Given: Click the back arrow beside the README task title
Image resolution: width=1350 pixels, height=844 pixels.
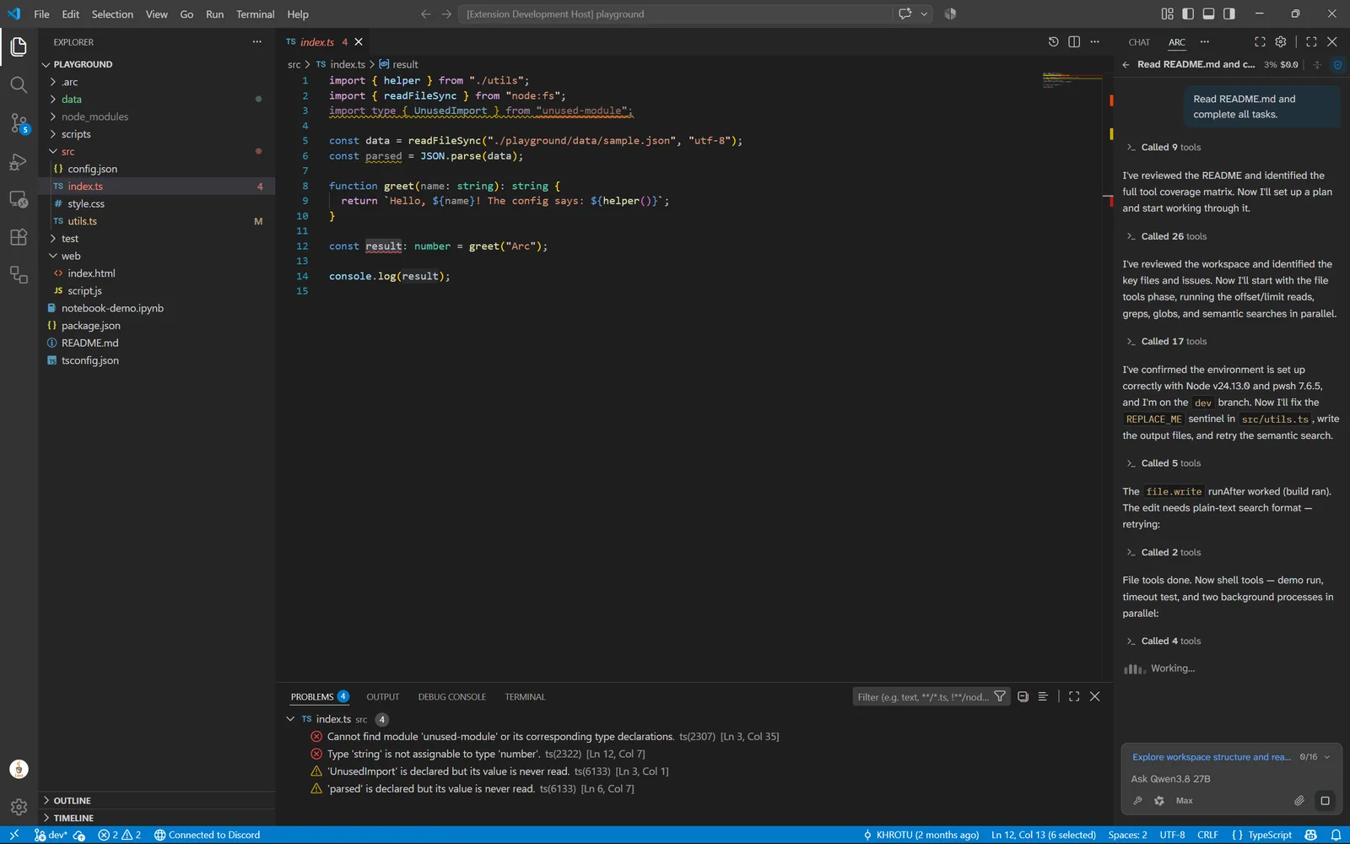Looking at the screenshot, I should (1126, 64).
